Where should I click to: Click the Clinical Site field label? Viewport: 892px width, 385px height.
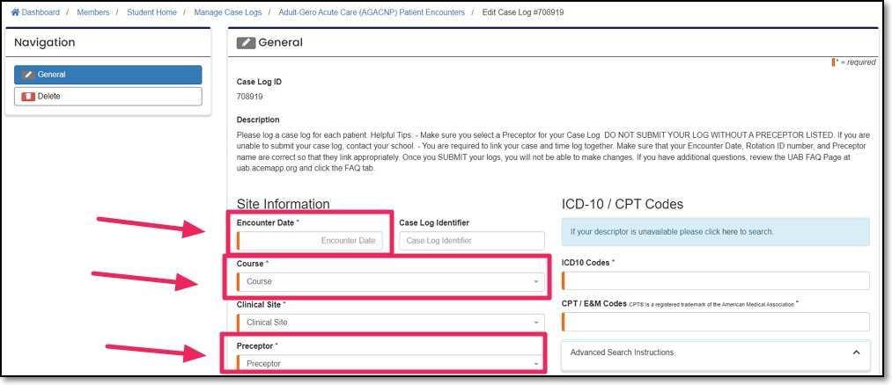pyautogui.click(x=262, y=305)
